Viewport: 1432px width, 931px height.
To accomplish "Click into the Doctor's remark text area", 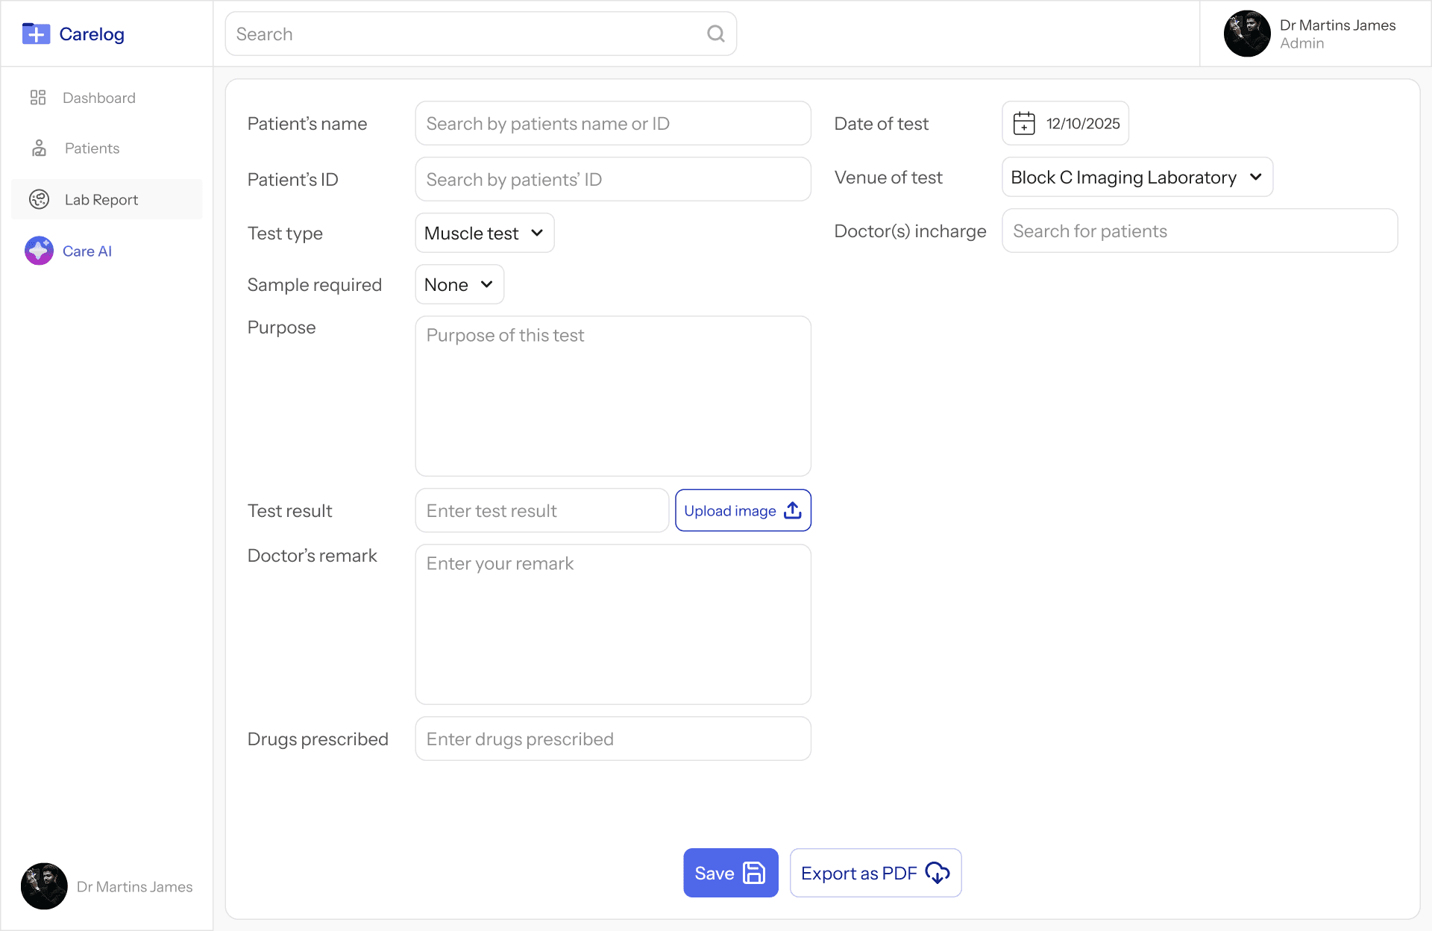I will pos(612,624).
